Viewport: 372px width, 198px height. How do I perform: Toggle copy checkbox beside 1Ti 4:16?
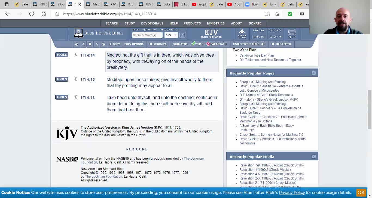pos(76,97)
